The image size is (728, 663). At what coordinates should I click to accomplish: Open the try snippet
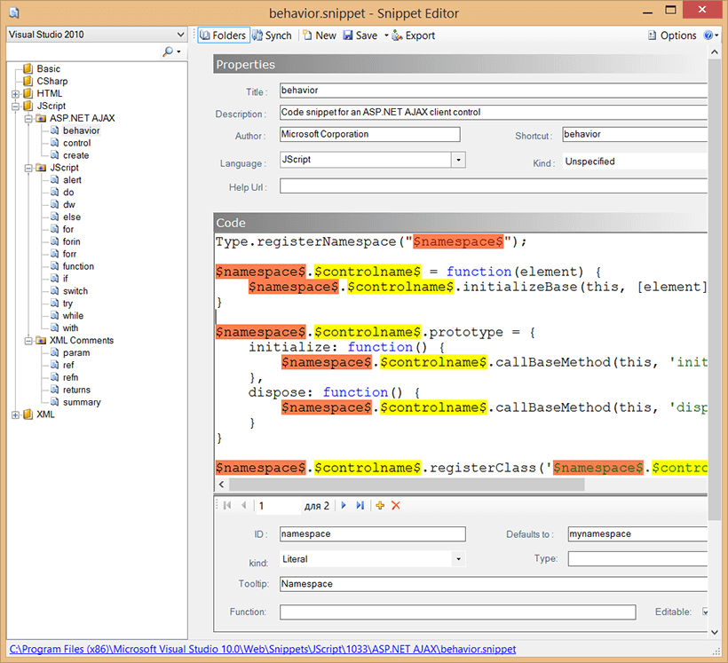click(x=67, y=304)
